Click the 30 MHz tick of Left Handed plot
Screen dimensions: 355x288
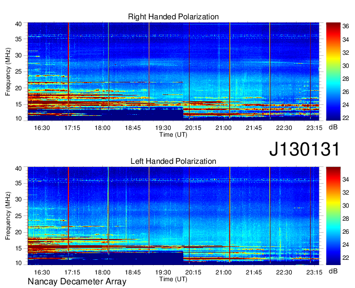click(18, 199)
